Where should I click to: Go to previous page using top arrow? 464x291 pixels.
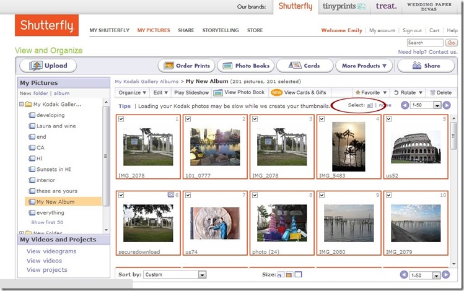point(405,105)
